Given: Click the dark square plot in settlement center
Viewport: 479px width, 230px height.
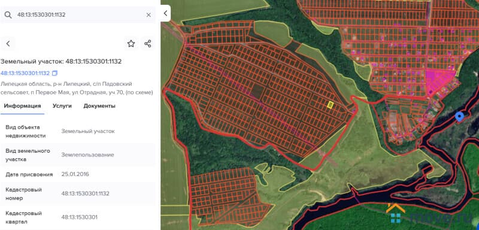Looking at the screenshot, I should [x=259, y=91].
